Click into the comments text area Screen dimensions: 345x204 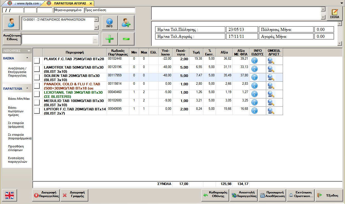coord(236,13)
